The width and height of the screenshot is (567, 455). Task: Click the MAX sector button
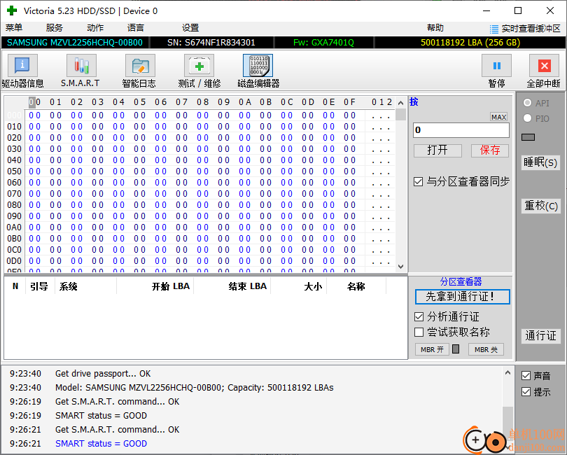[498, 117]
